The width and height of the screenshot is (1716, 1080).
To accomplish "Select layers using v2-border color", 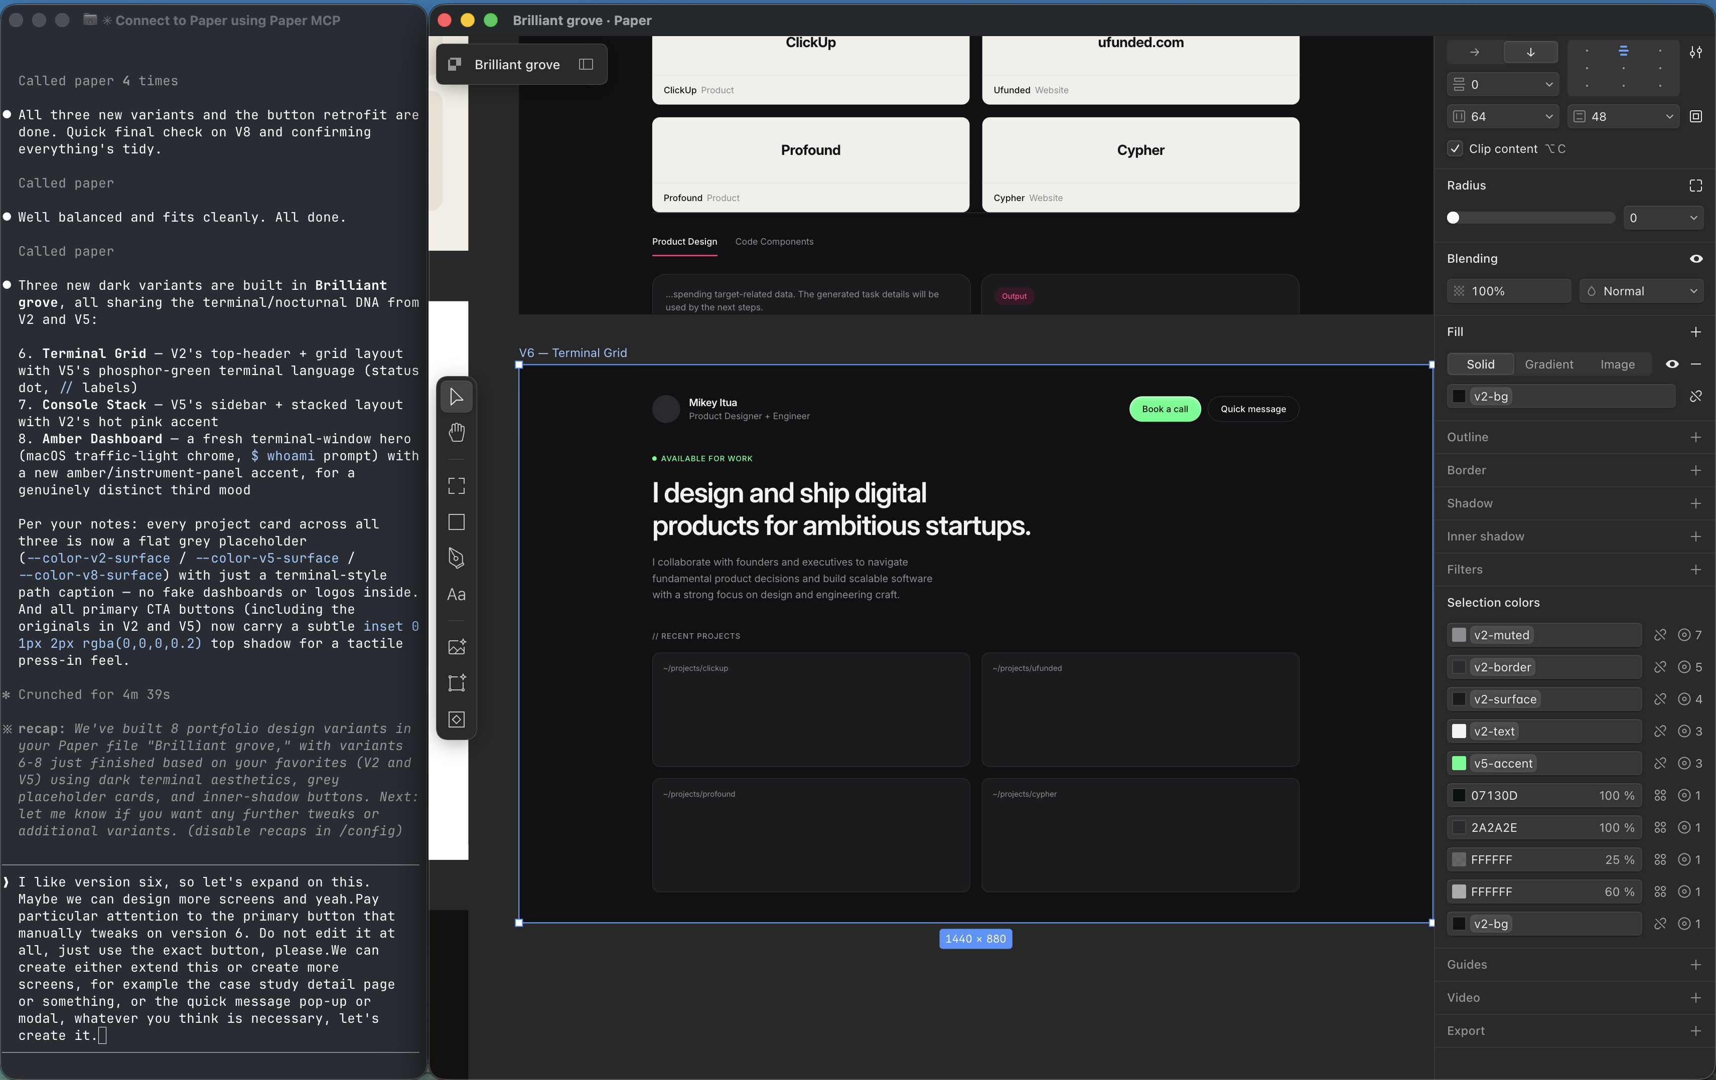I will pos(1684,666).
